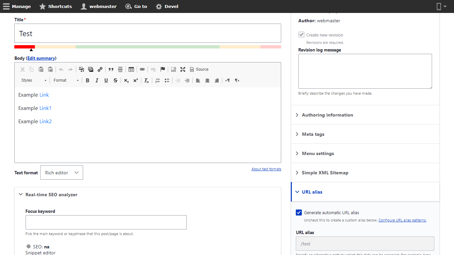Apply strikethrough formatting
The image size is (454, 255).
coord(115,80)
